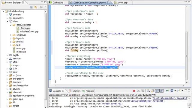Open Display Selected Console dropdown arrow
192x108 pixels.
(175, 91)
